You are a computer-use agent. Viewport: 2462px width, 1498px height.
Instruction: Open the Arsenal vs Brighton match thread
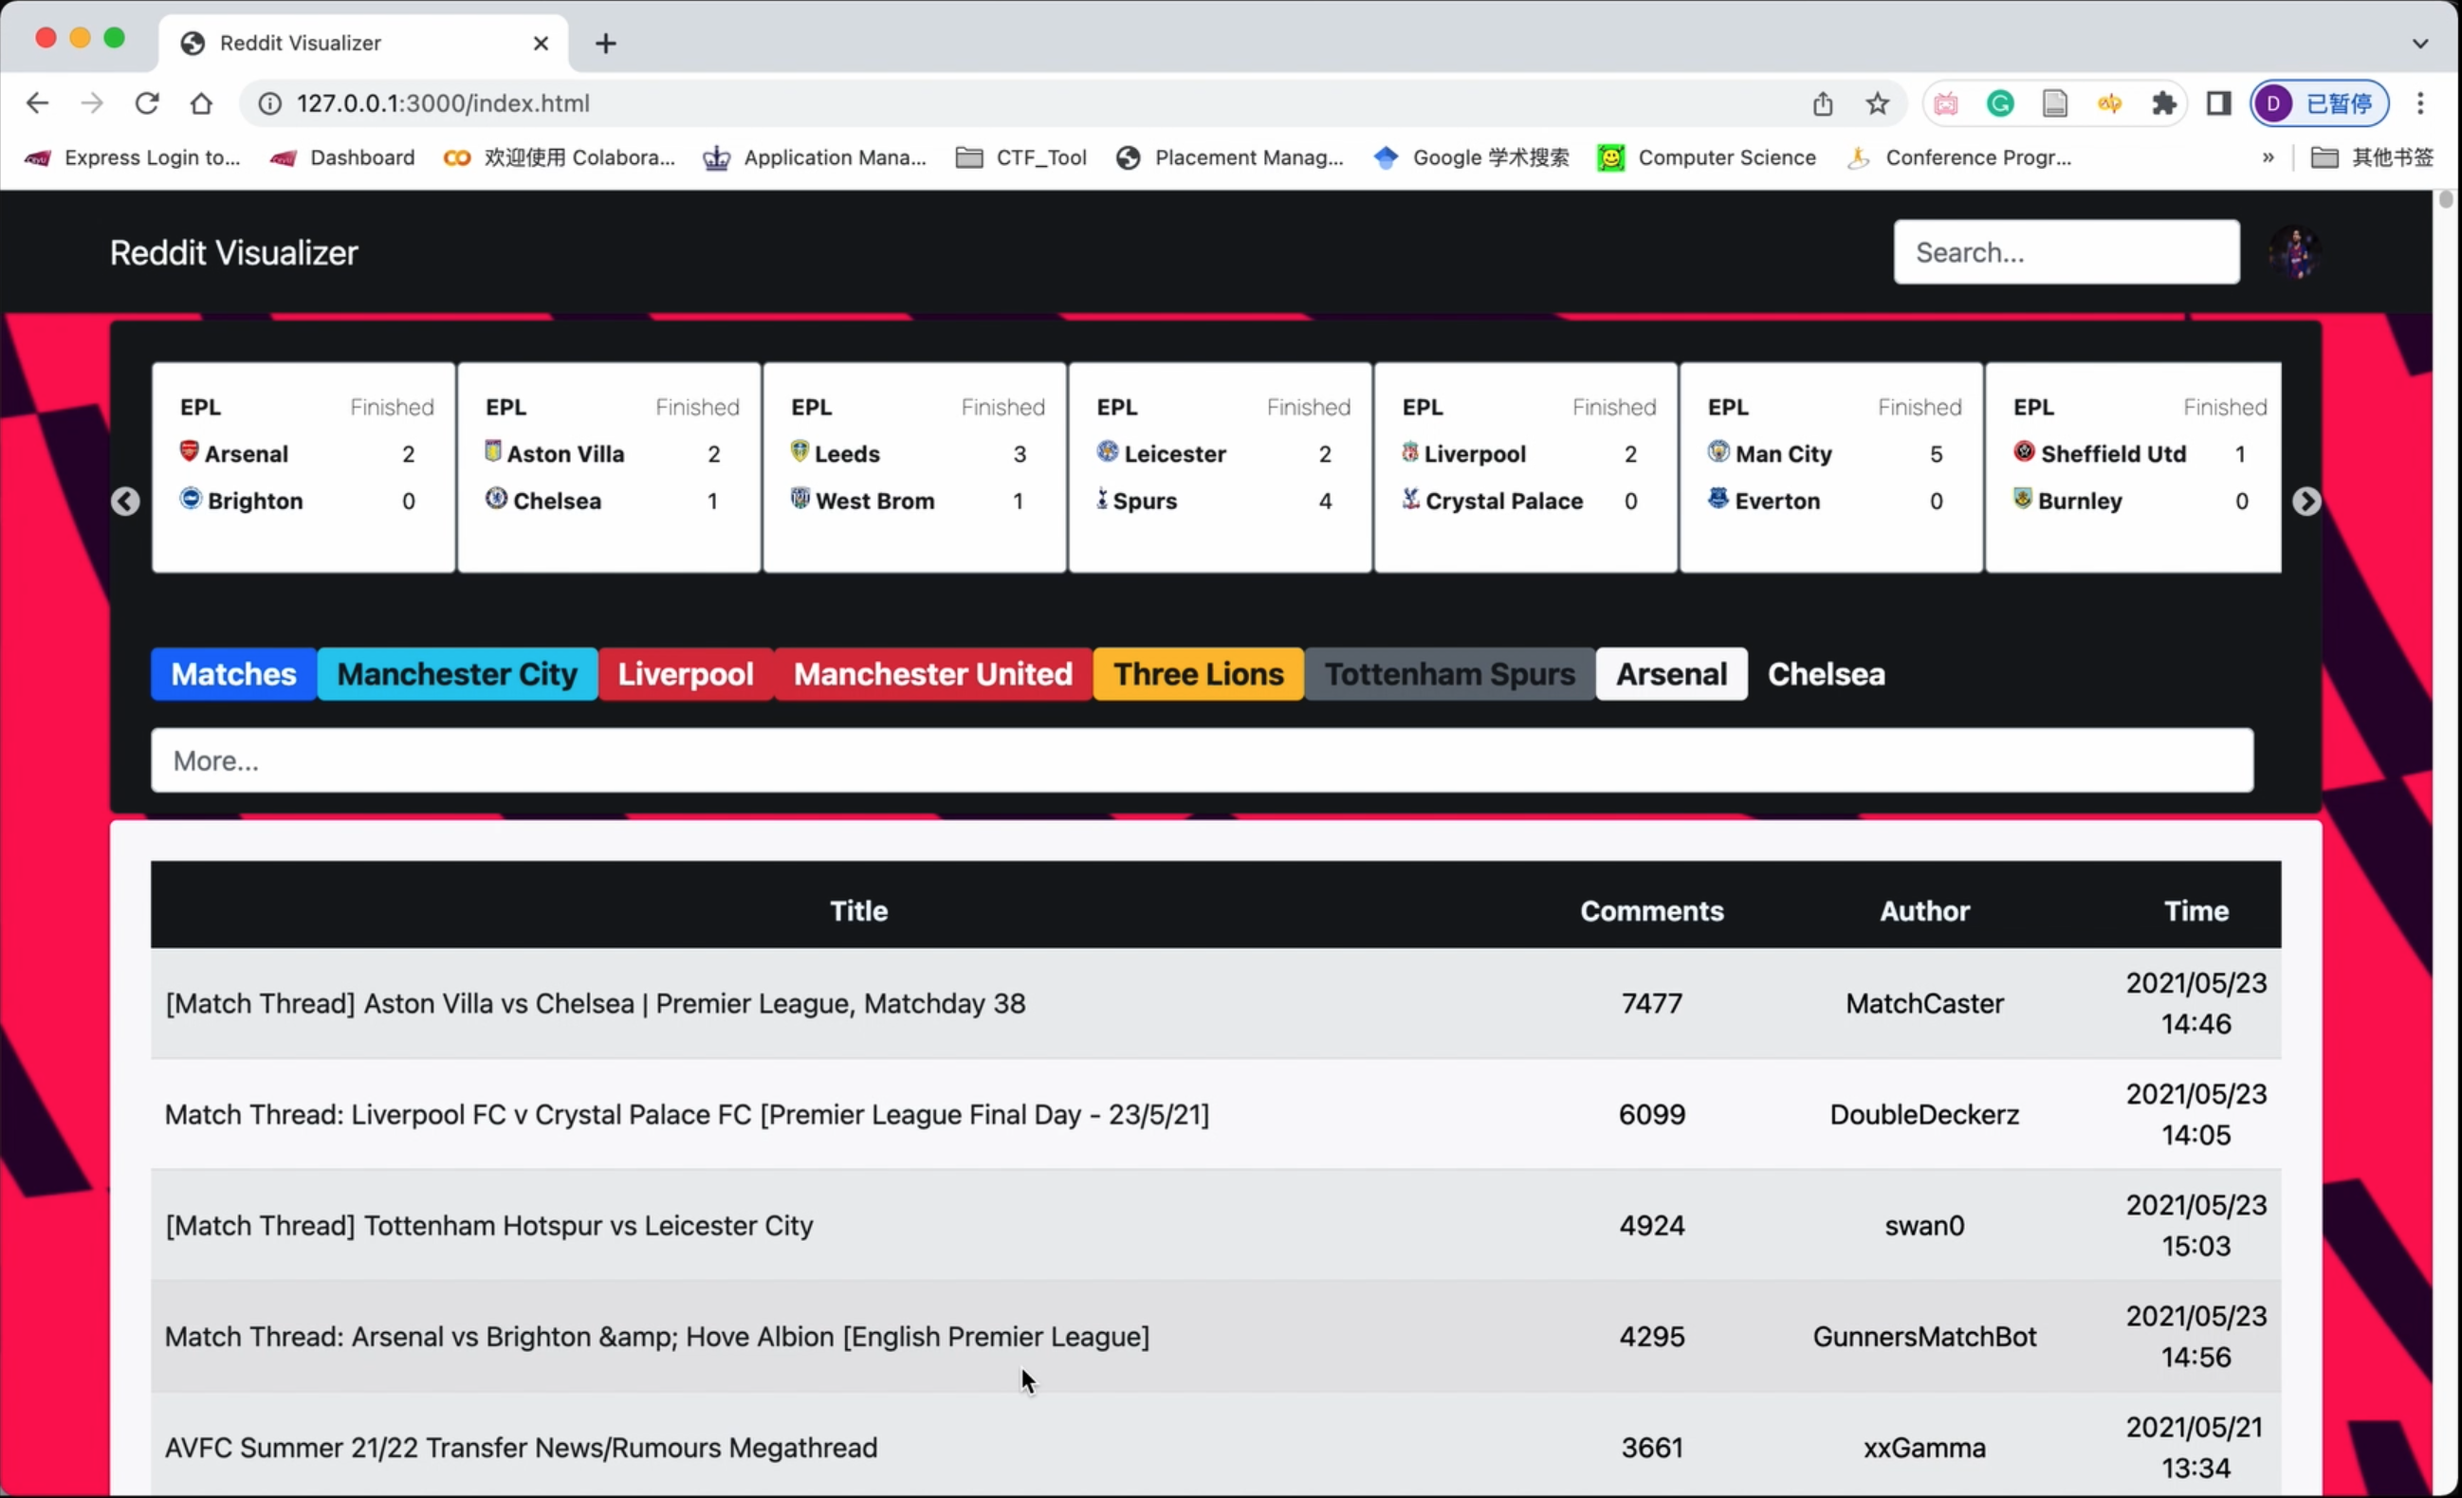point(657,1335)
